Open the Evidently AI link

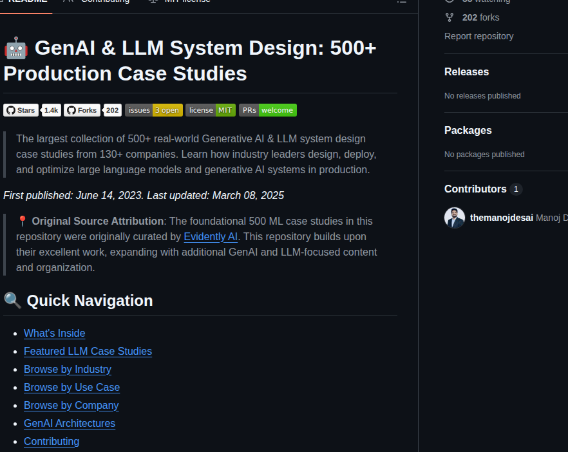[x=211, y=236]
